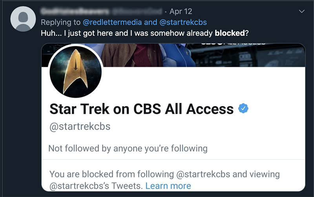Click the gray @startrekcbs handle under profile name
Viewport: 314px width, 197px height.
click(x=80, y=127)
